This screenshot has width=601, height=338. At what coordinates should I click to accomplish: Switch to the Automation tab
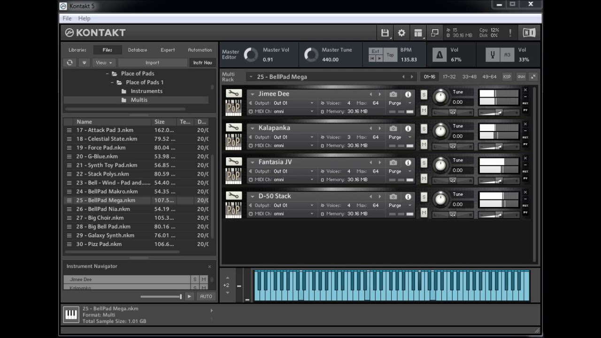coord(200,50)
